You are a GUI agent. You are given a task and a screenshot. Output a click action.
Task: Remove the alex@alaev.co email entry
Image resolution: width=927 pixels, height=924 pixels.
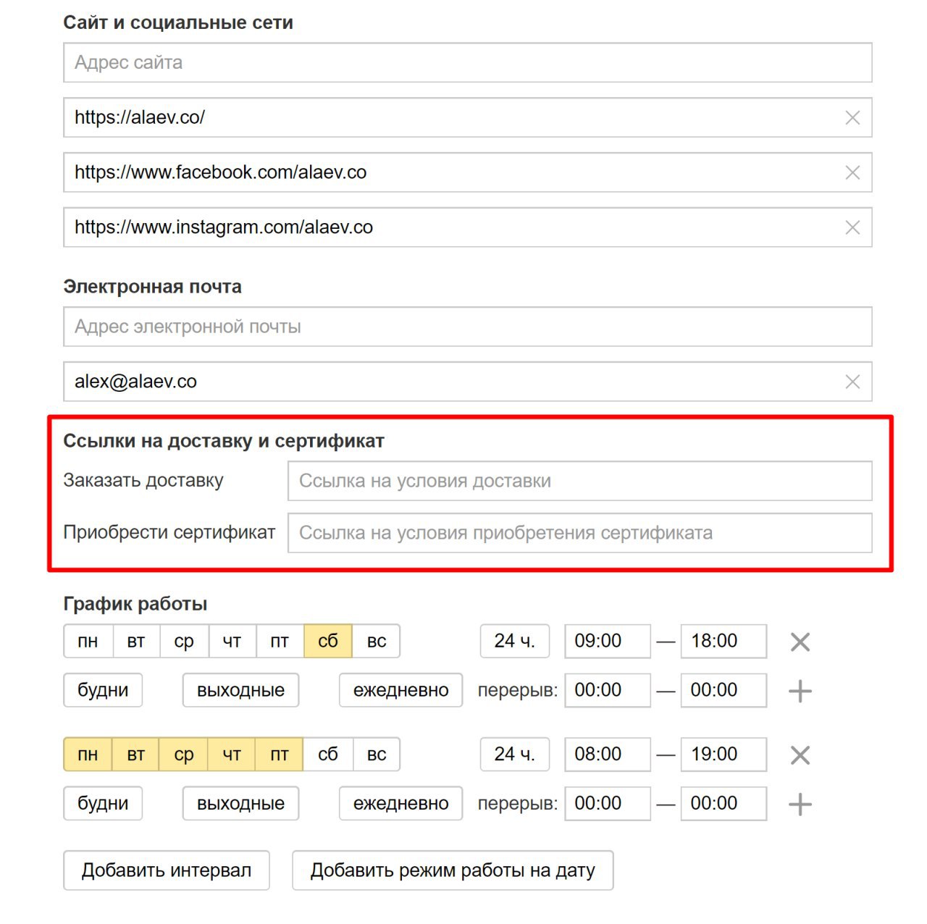(852, 382)
